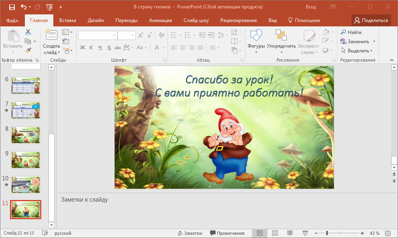Switch to the Переходы tab
Screen dimensions: 398x238
(126, 20)
